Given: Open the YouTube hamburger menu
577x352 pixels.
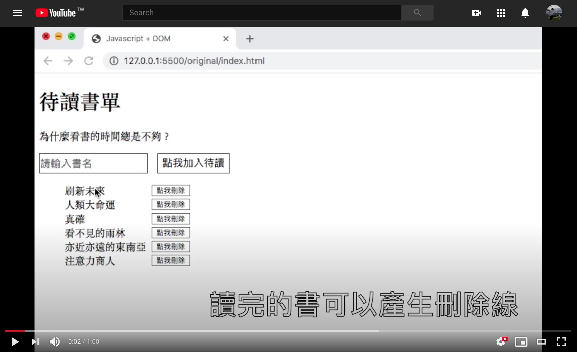Looking at the screenshot, I should 17,13.
